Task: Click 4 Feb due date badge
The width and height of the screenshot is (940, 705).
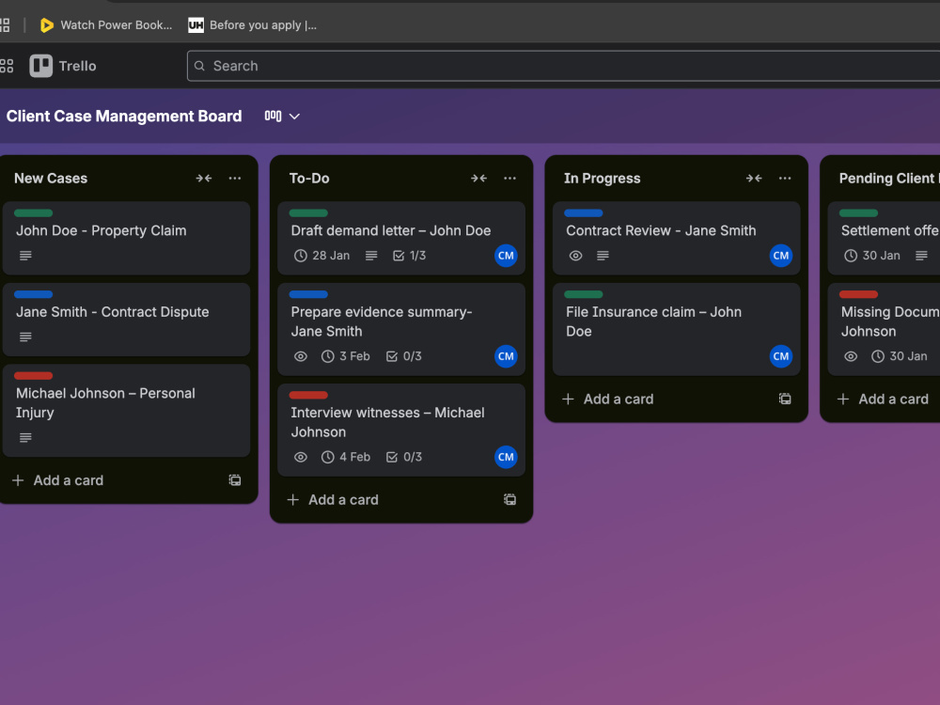Action: 345,458
